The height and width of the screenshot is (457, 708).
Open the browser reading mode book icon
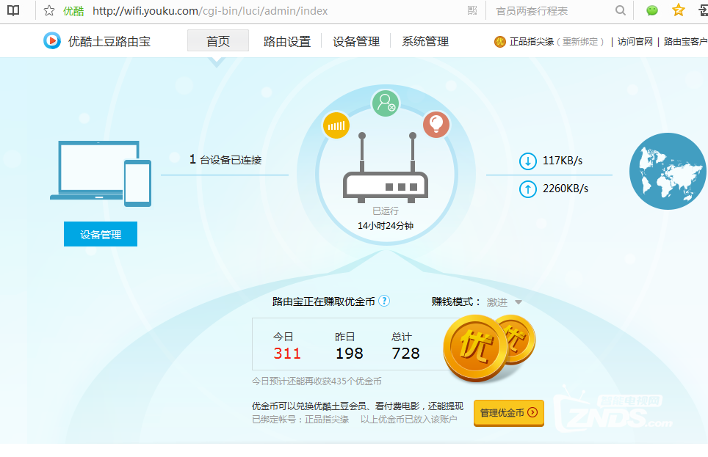[x=13, y=10]
